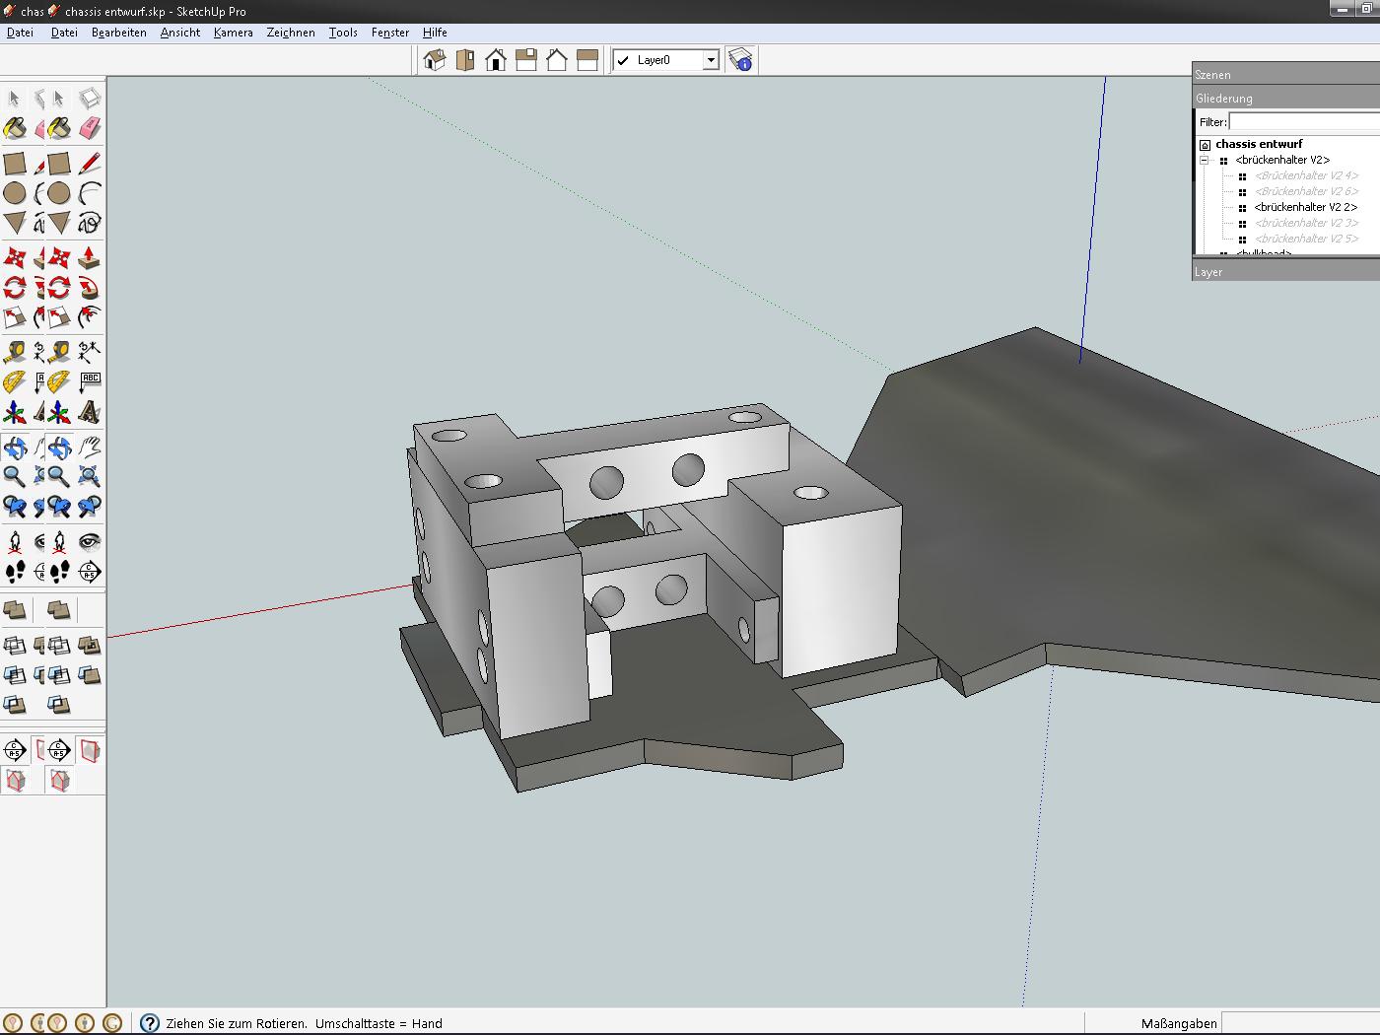Switch to Left view

coord(587,60)
